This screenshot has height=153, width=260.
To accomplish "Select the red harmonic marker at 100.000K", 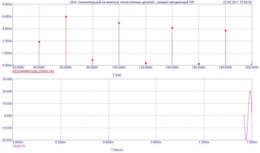I will point(119,23).
